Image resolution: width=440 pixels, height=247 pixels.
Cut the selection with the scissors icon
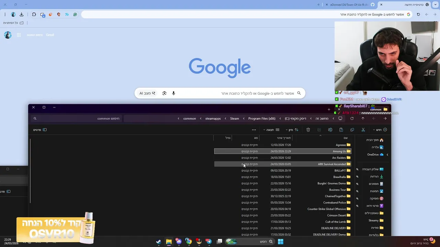click(x=363, y=130)
